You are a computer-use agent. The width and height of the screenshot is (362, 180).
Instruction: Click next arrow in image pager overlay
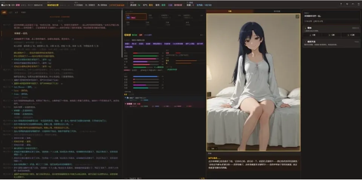(x=217, y=149)
